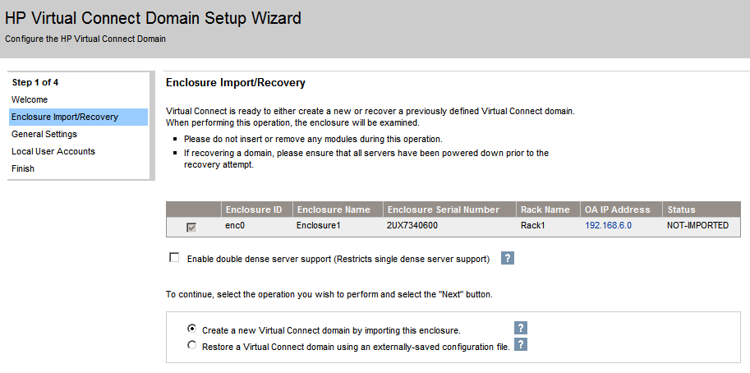
Task: Select Restore a Virtual Connect domain option
Action: [x=192, y=346]
